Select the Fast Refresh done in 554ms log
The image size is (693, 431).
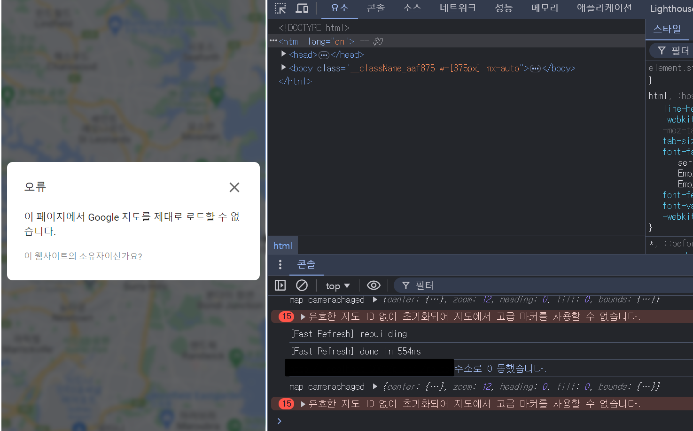tap(356, 351)
